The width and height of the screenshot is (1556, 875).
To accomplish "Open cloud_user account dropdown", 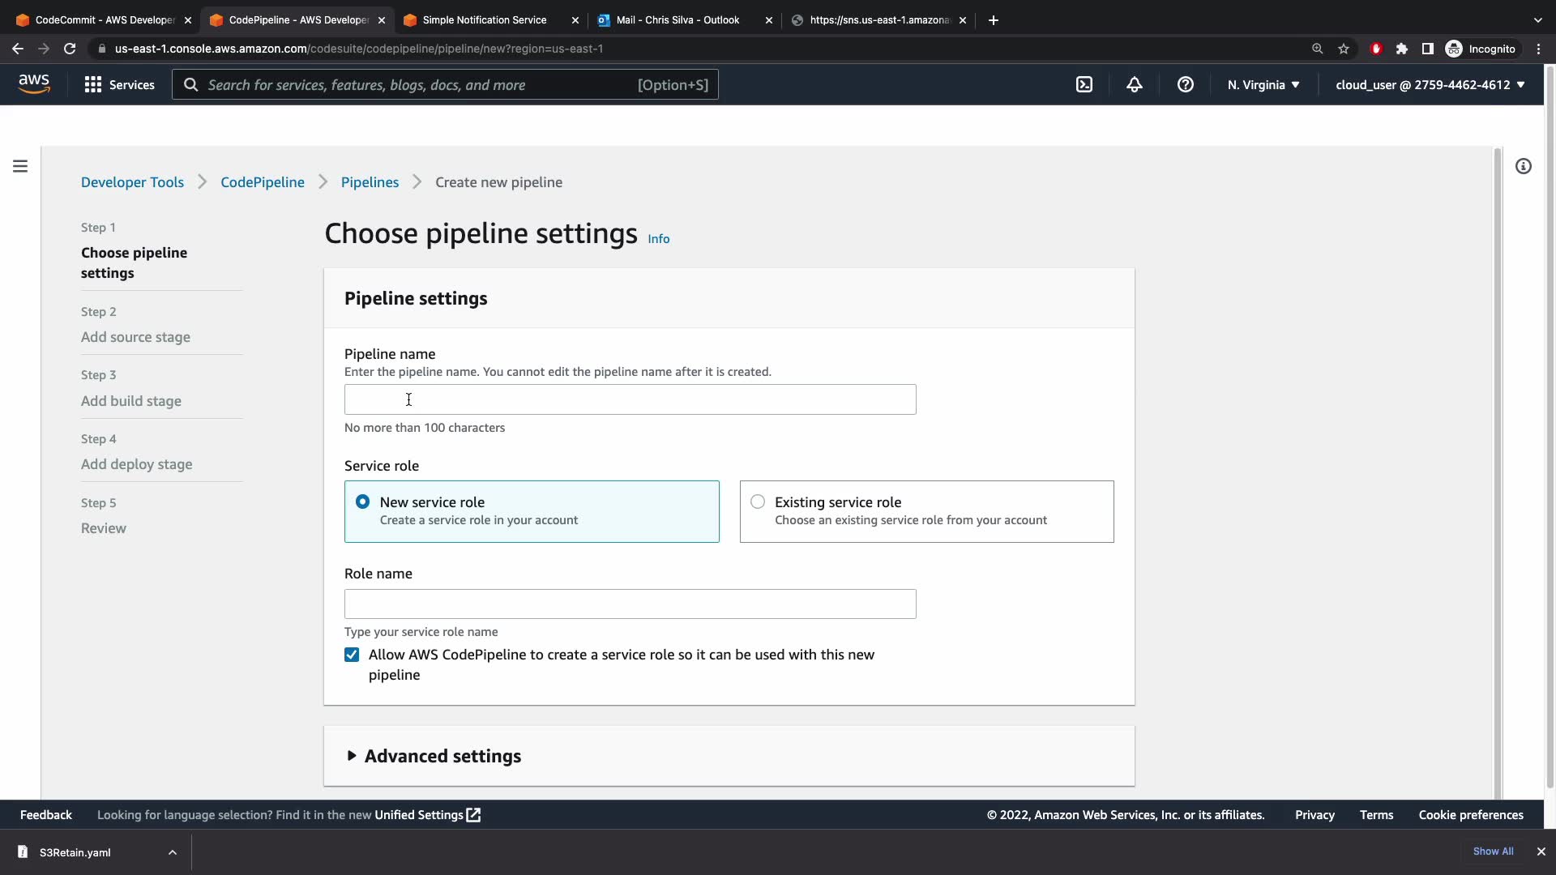I will [x=1430, y=84].
